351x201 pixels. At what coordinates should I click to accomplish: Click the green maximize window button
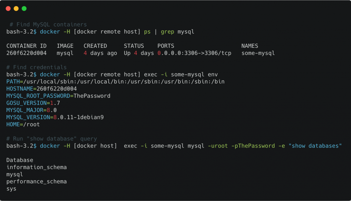coord(24,9)
